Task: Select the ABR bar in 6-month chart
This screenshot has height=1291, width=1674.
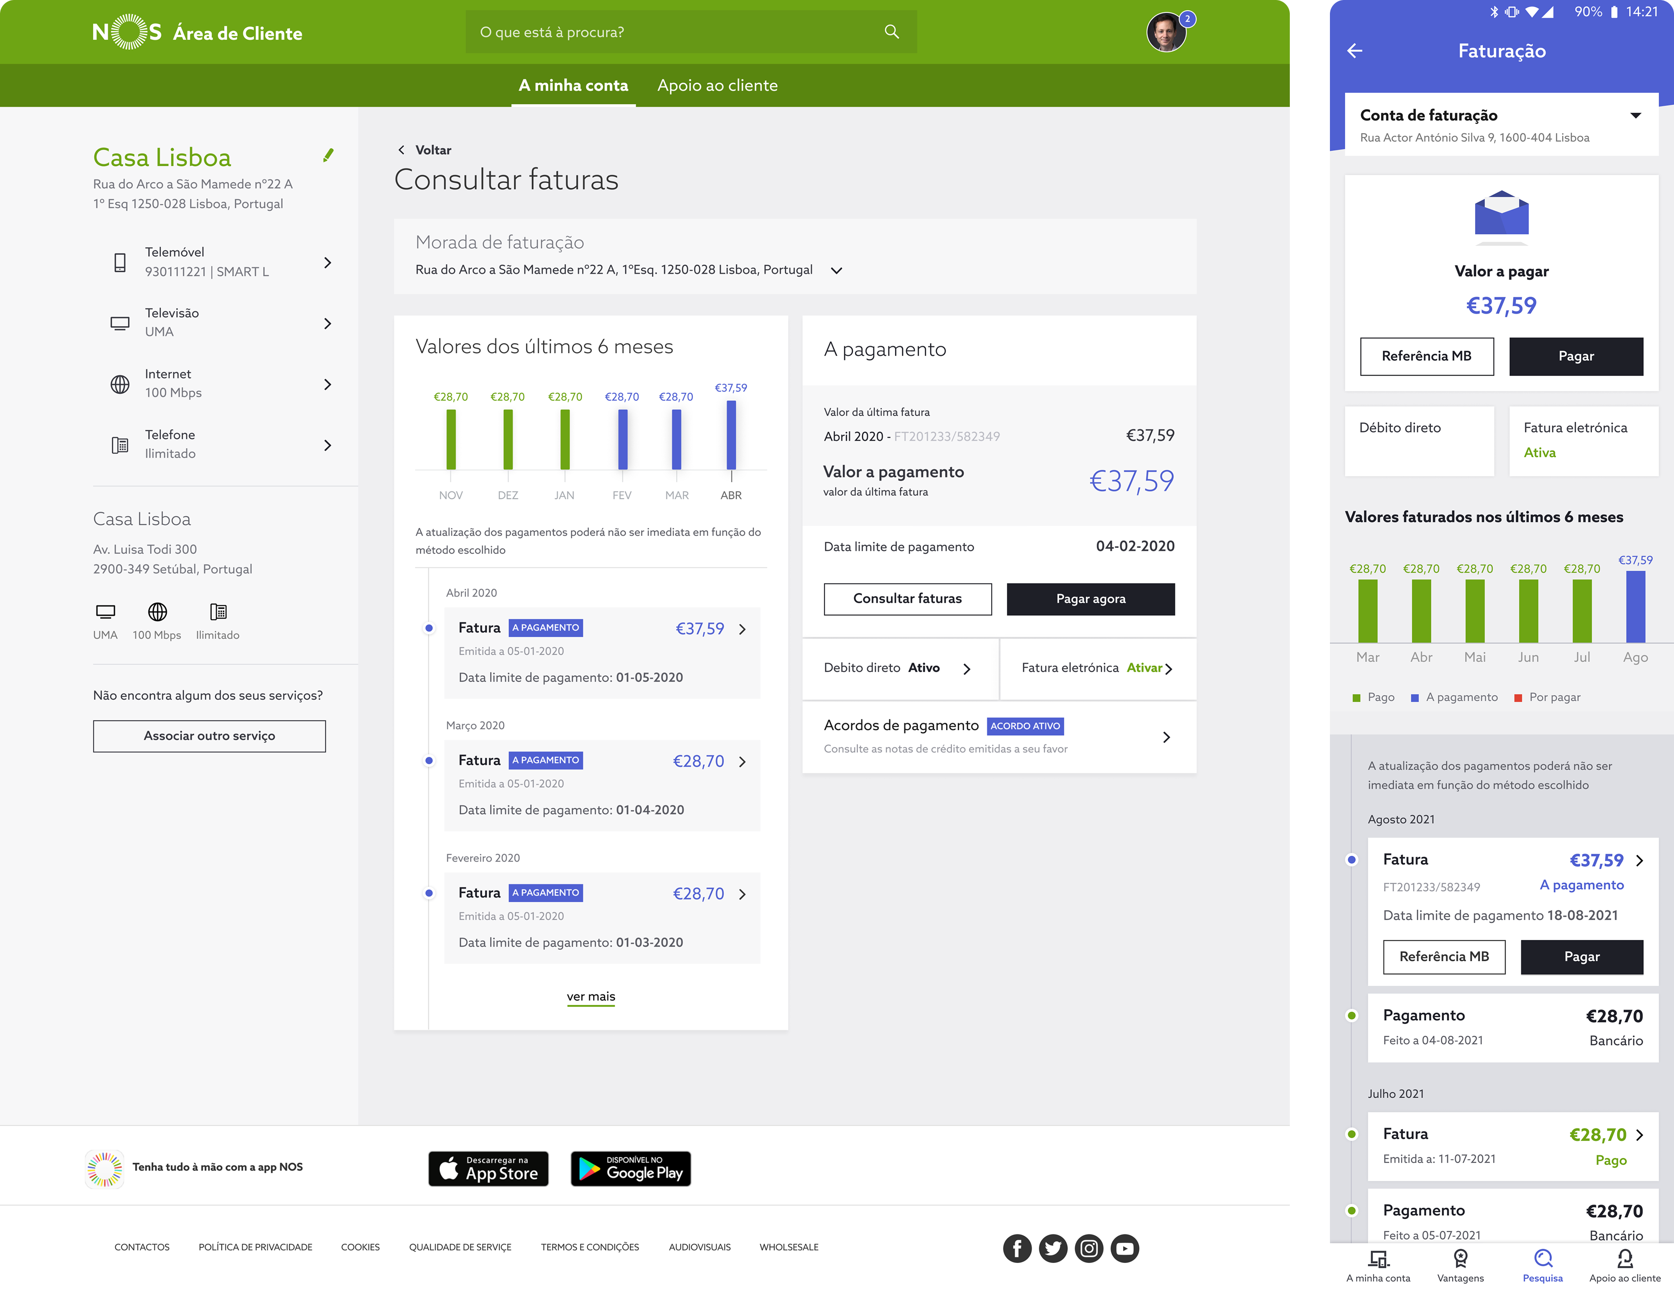Action: click(x=730, y=434)
